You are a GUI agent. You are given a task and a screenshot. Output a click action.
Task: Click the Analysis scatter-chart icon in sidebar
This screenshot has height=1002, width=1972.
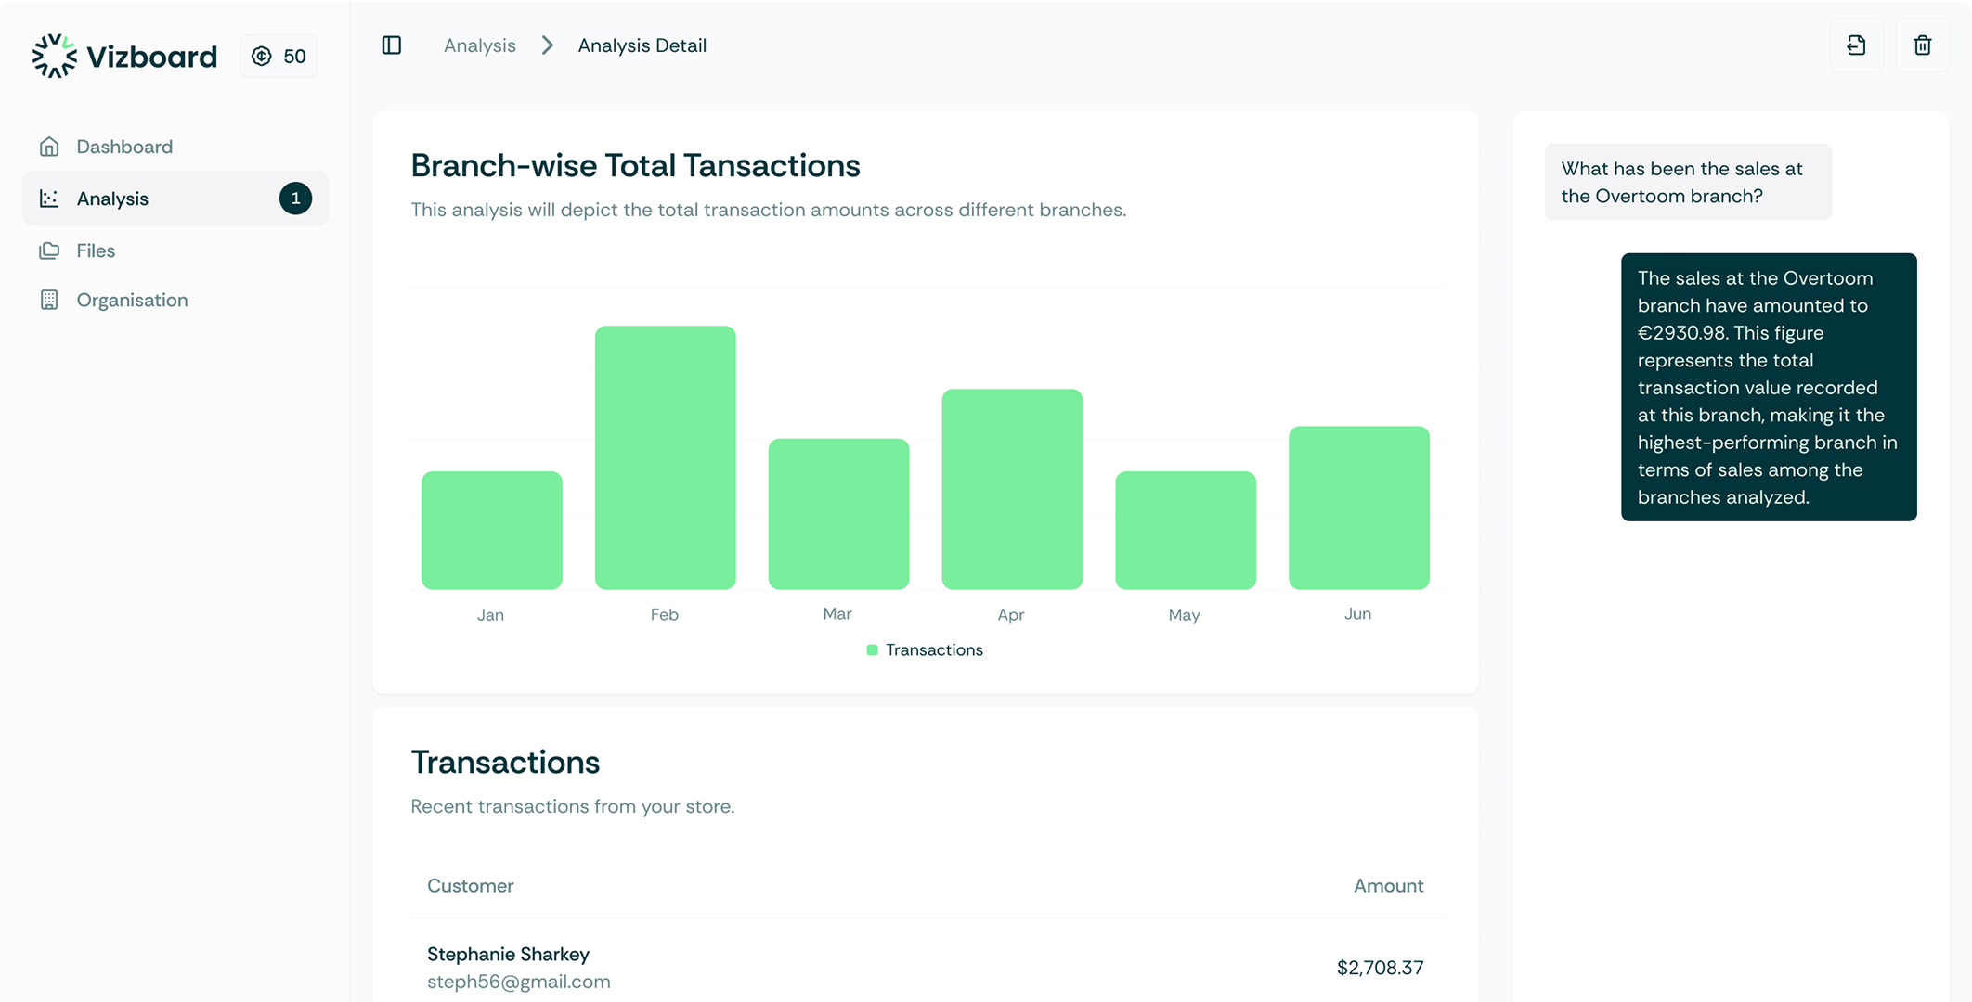[x=49, y=198]
